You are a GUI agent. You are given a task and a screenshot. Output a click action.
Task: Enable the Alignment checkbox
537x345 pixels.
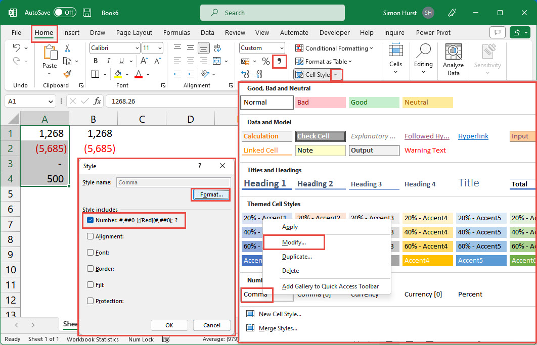[x=90, y=236]
